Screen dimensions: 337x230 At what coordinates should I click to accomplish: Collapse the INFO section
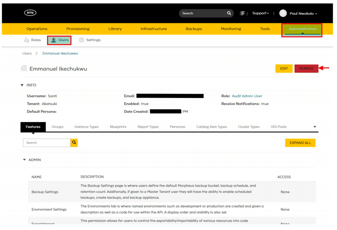tap(22, 85)
